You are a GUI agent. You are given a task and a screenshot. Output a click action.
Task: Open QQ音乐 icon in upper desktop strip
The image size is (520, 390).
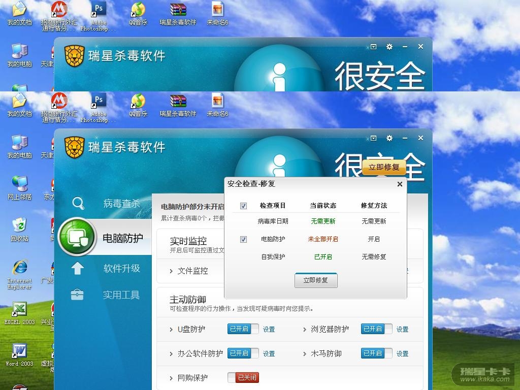[138, 14]
